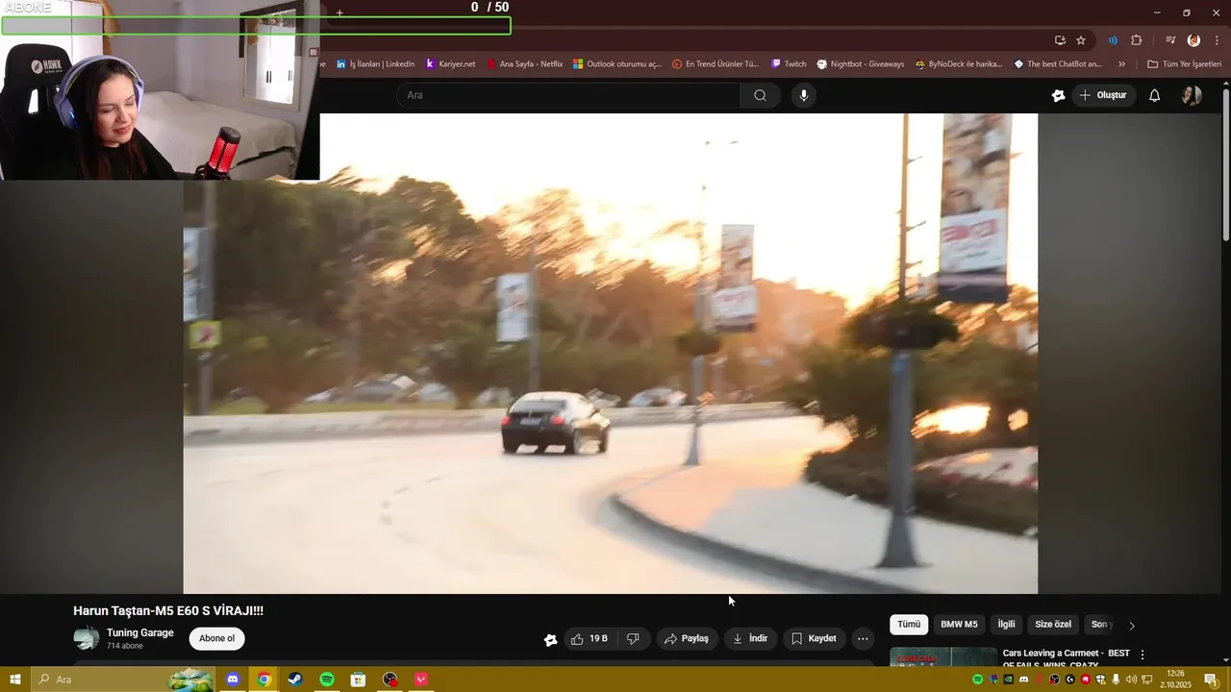This screenshot has width=1231, height=692.
Task: Start voice search with the microphone icon
Action: coord(804,95)
